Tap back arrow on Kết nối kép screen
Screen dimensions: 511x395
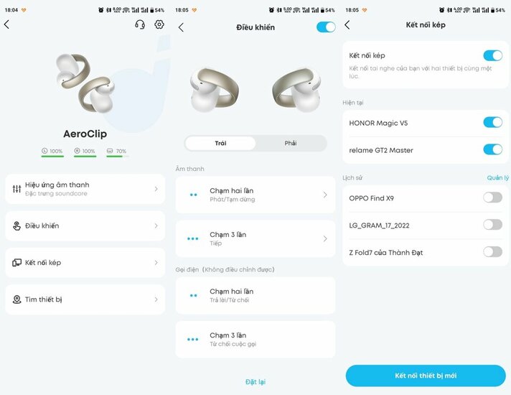[347, 25]
